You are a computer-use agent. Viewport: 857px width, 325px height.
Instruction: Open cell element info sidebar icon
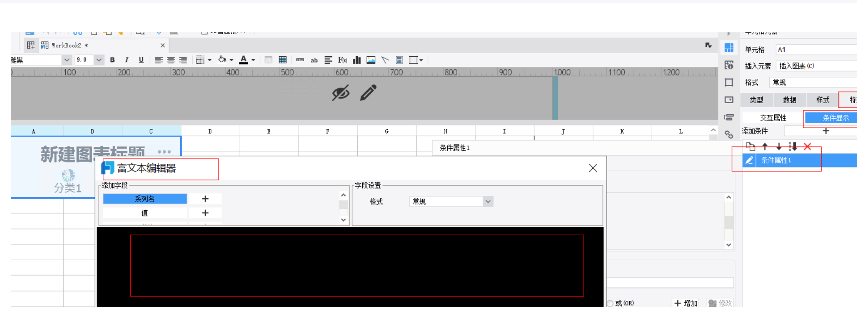(x=729, y=65)
